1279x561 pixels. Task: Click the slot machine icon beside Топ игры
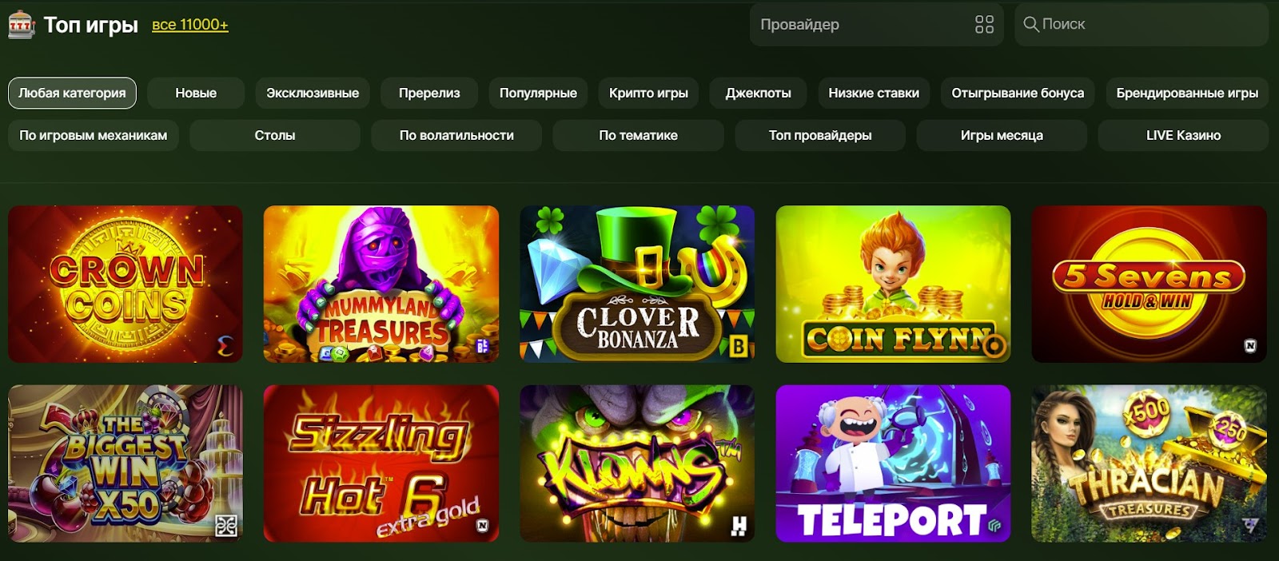21,25
